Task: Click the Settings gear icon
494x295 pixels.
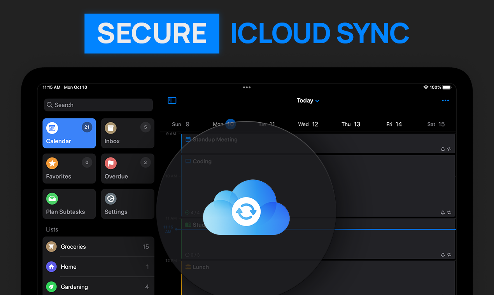Action: (110, 198)
